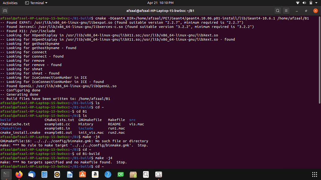Open the Activities overview
The height and width of the screenshot is (180, 321).
click(10, 3)
